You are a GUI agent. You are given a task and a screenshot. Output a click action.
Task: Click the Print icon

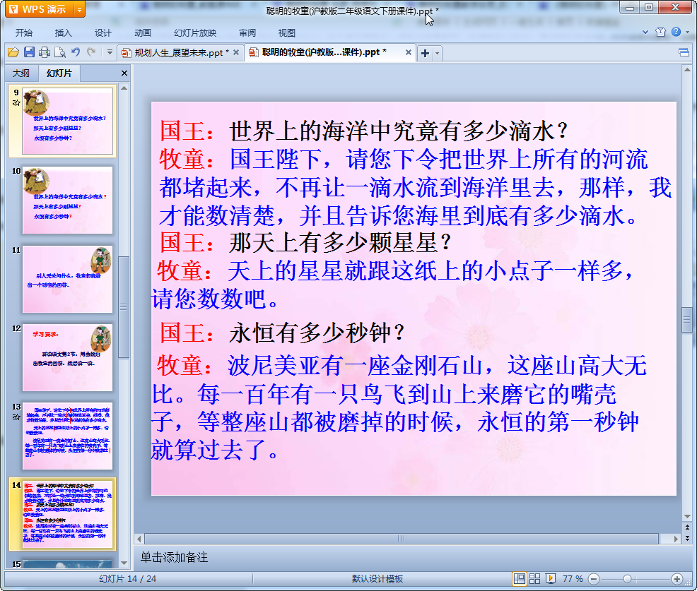45,52
